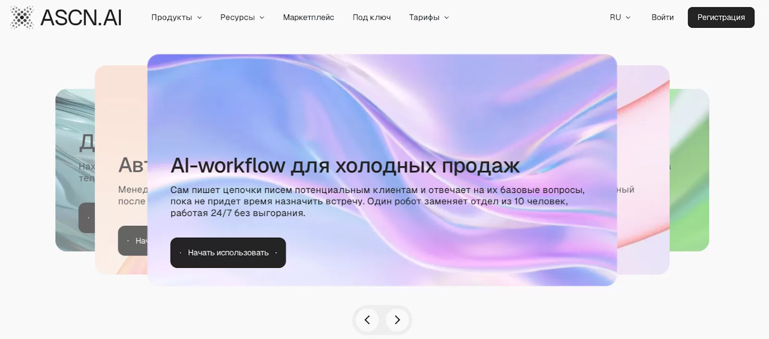
Task: Click Начать использовать on the center card
Action: click(228, 253)
